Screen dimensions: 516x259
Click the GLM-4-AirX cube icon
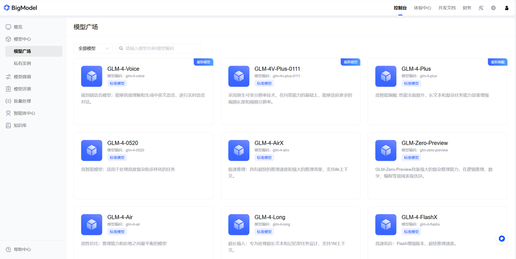[x=239, y=150]
